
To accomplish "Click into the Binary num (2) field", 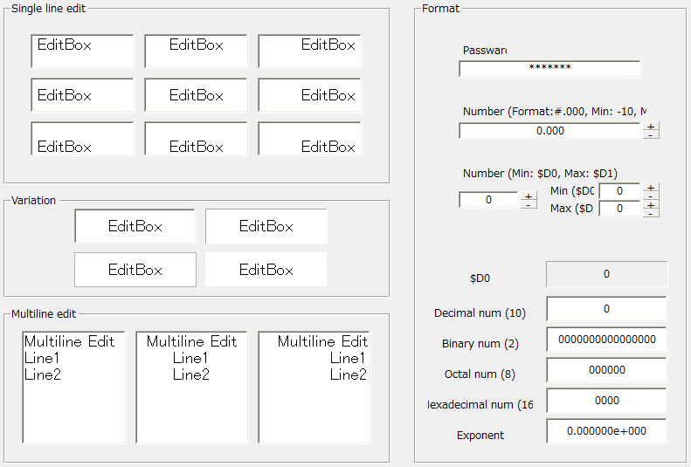I will 606,340.
